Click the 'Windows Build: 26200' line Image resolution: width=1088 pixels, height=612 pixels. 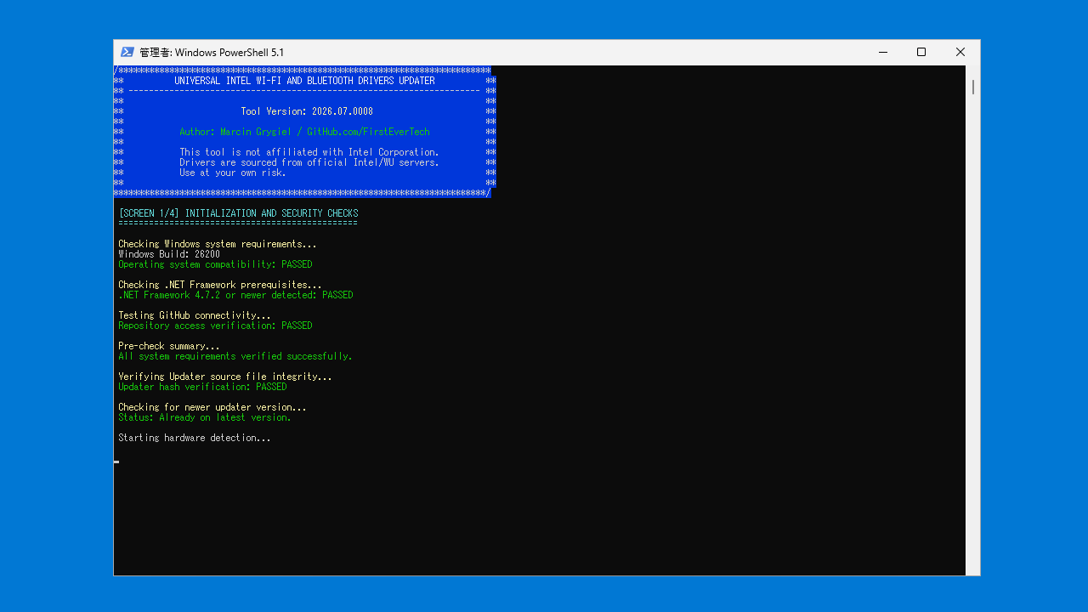pos(169,254)
